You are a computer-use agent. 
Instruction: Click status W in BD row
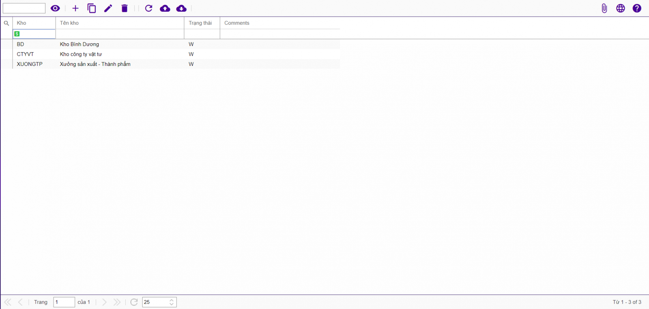(x=191, y=44)
